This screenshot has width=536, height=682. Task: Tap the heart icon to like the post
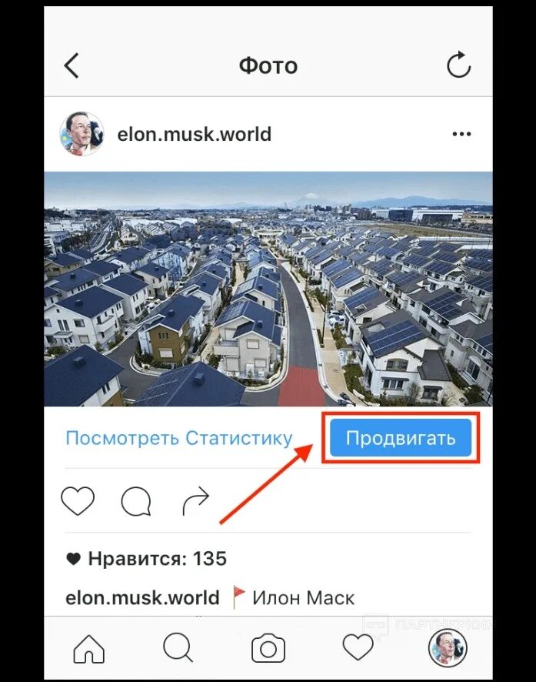tap(78, 501)
